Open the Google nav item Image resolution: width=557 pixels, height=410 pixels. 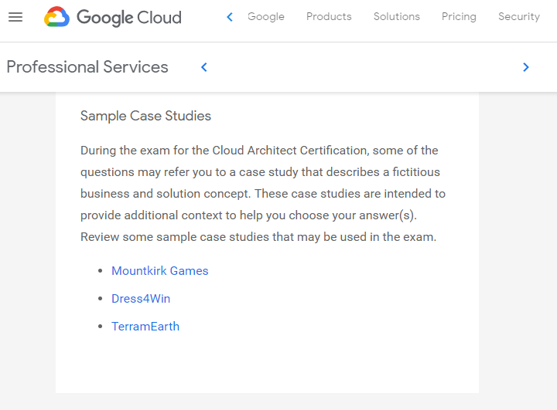(x=265, y=17)
